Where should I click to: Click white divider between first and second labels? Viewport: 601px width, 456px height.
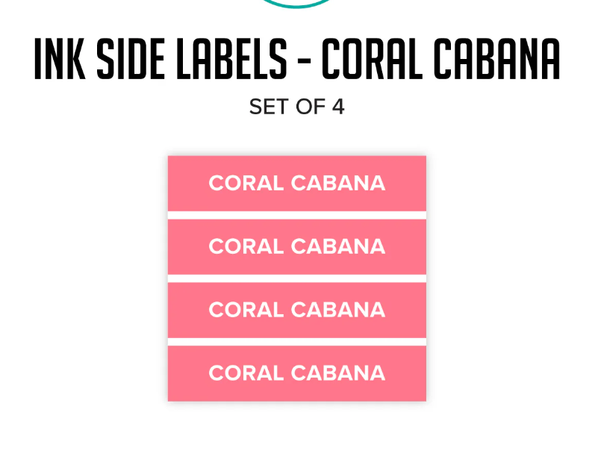(x=297, y=216)
